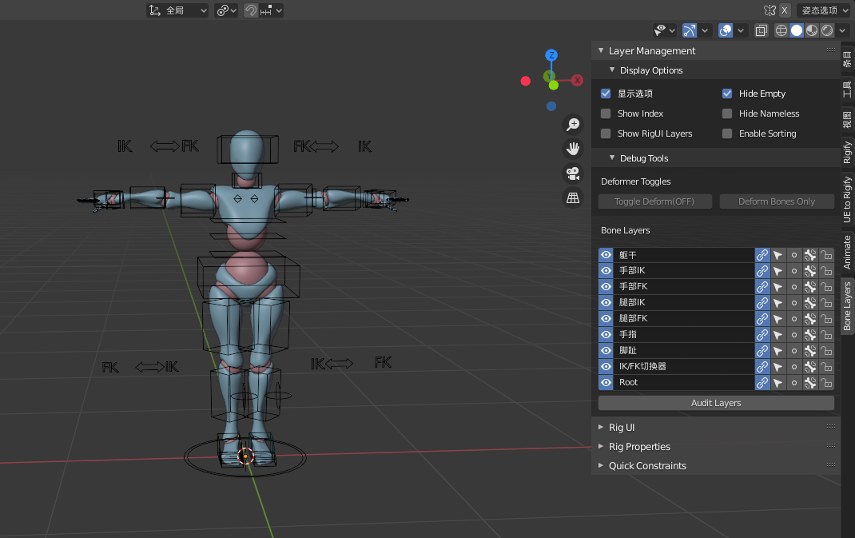Viewport: 855px width, 538px height.
Task: Open the 全局 transform orientation dropdown
Action: 177,10
